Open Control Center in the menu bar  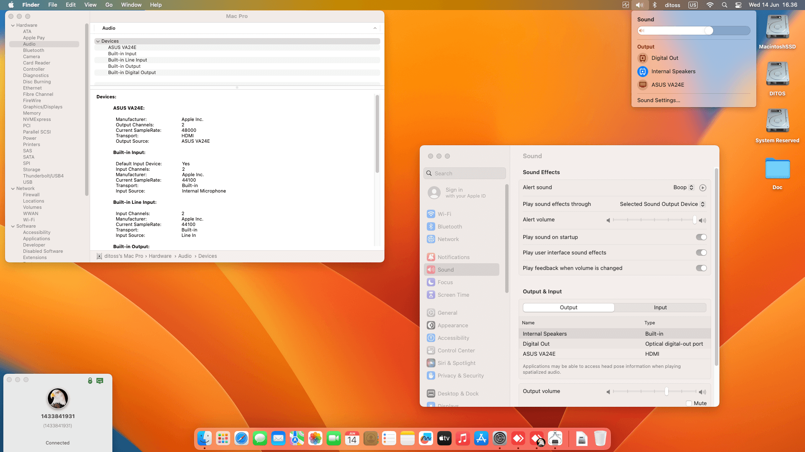pos(738,5)
